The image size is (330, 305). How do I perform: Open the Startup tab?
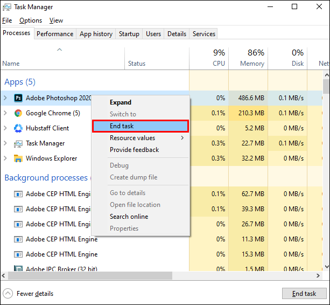tap(129, 34)
